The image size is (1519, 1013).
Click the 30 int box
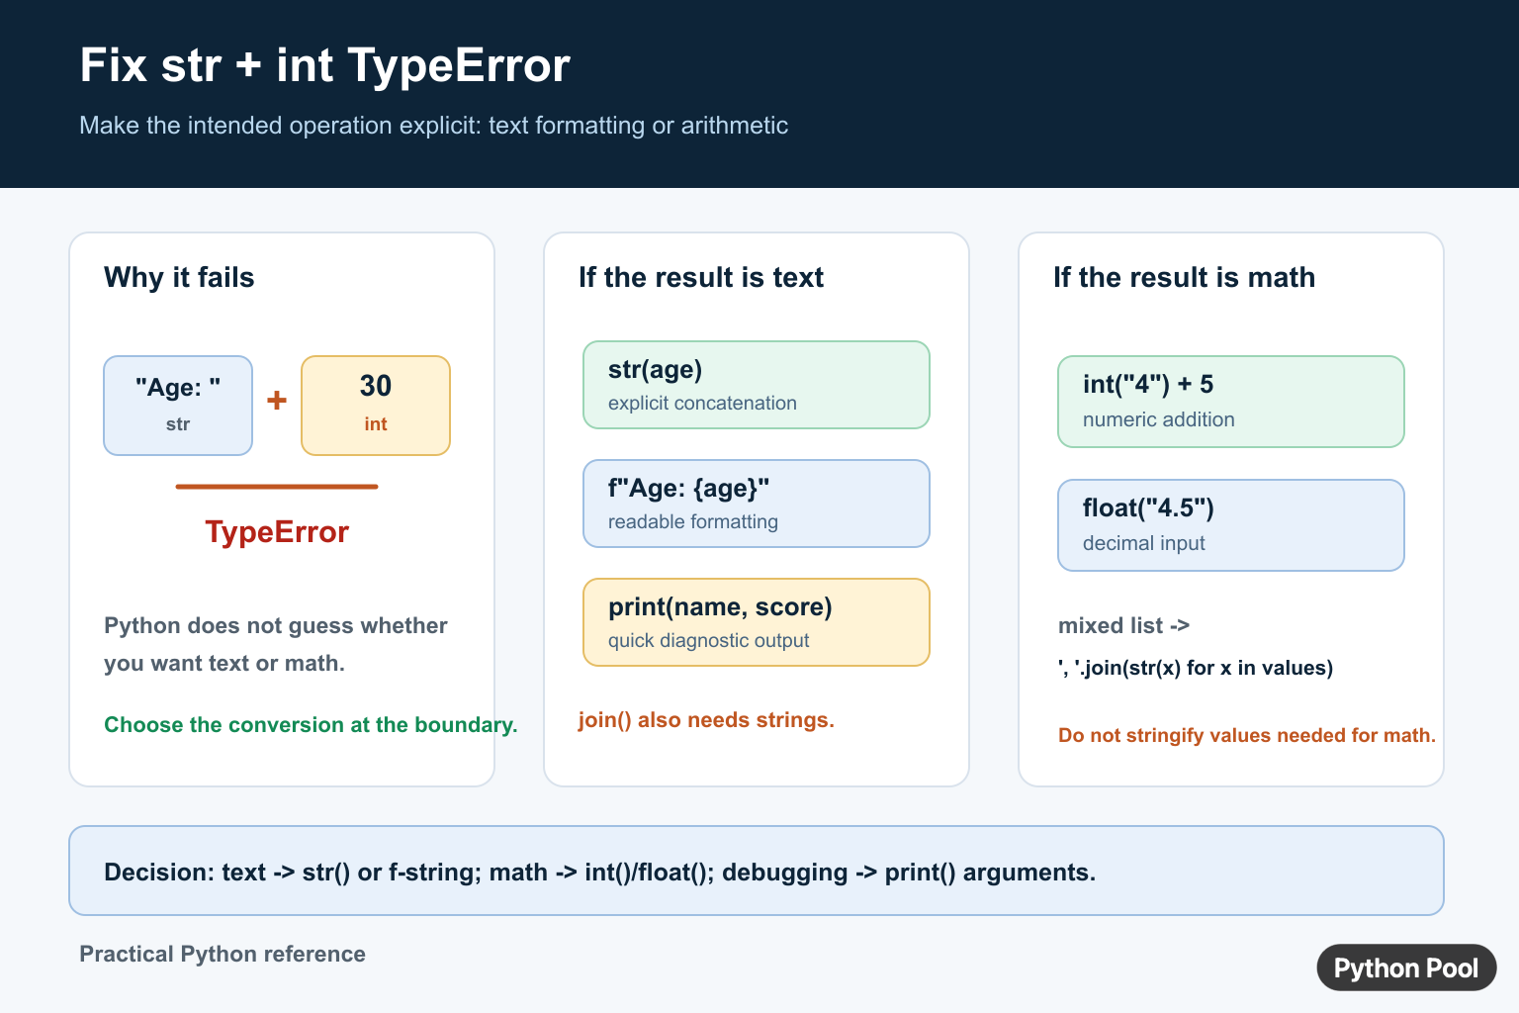pyautogui.click(x=376, y=406)
